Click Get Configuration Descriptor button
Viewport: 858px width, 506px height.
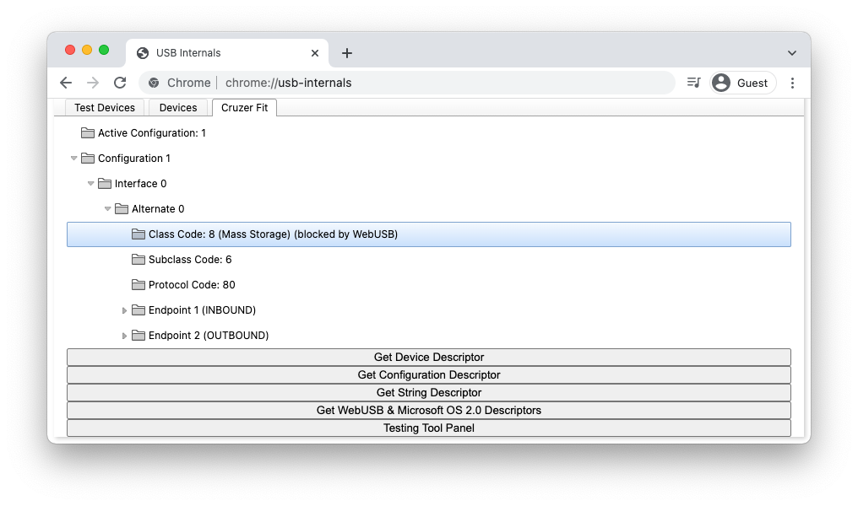coord(429,374)
